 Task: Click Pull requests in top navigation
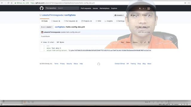86,8
